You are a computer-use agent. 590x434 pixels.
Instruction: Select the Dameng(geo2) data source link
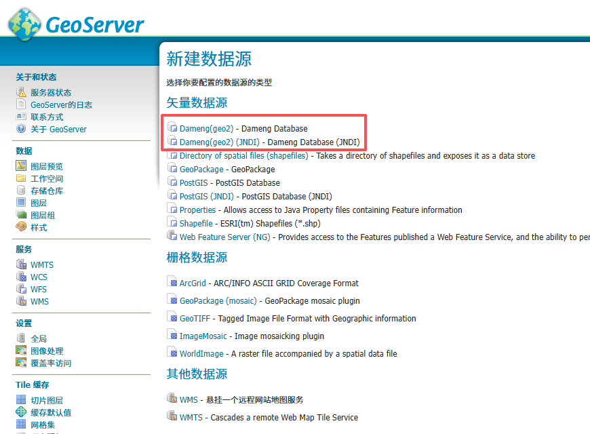pos(207,129)
